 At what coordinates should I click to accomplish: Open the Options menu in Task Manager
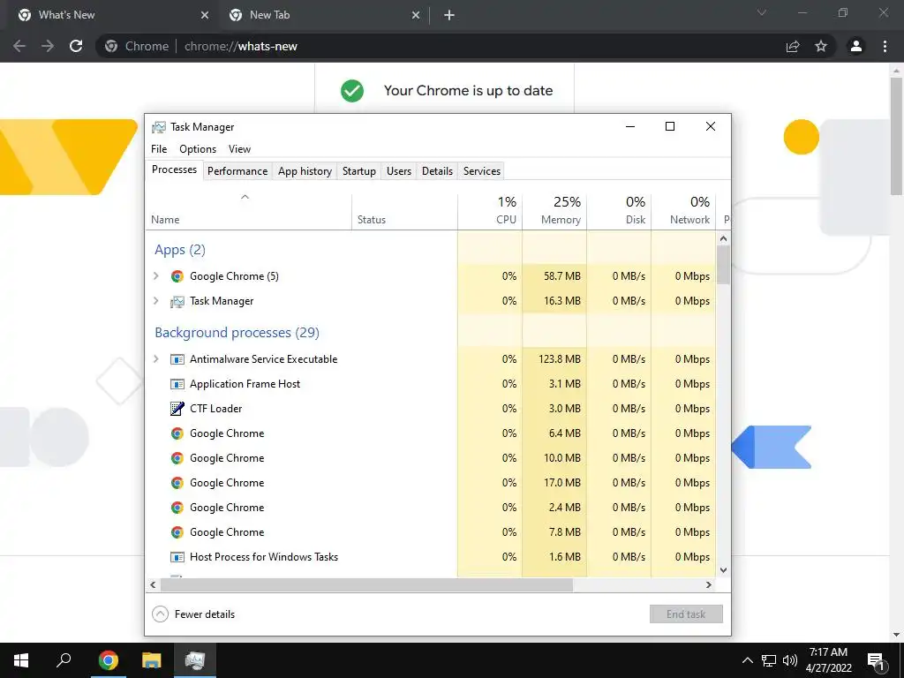(x=198, y=148)
